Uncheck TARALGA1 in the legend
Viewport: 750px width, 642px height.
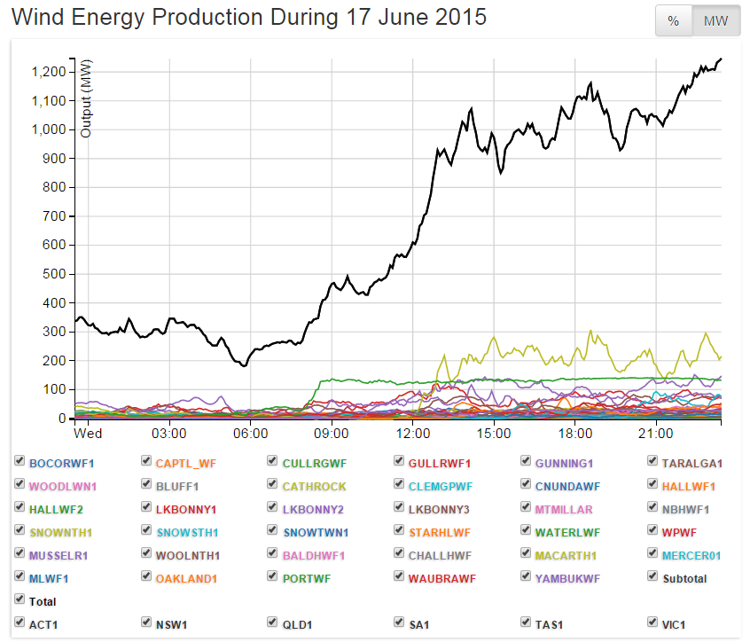click(x=653, y=462)
